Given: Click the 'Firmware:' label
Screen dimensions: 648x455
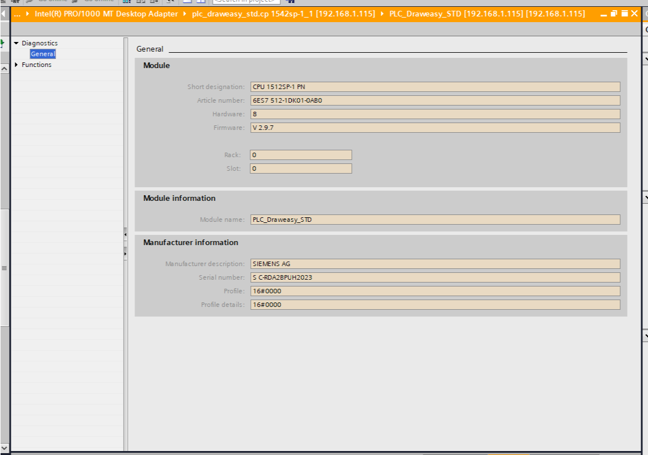Looking at the screenshot, I should click(229, 128).
